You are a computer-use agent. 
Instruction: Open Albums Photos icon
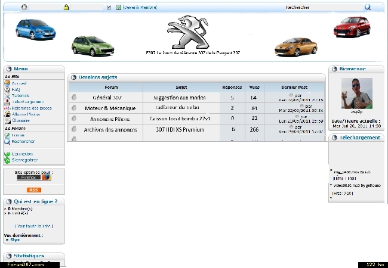pyautogui.click(x=7, y=114)
